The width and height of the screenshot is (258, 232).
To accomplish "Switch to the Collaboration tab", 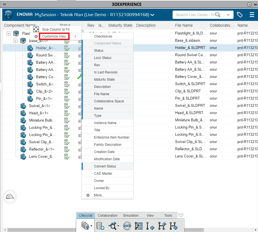I will pyautogui.click(x=107, y=216).
